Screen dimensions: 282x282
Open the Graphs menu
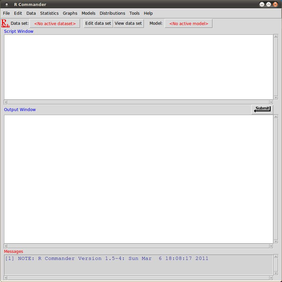tap(70, 13)
